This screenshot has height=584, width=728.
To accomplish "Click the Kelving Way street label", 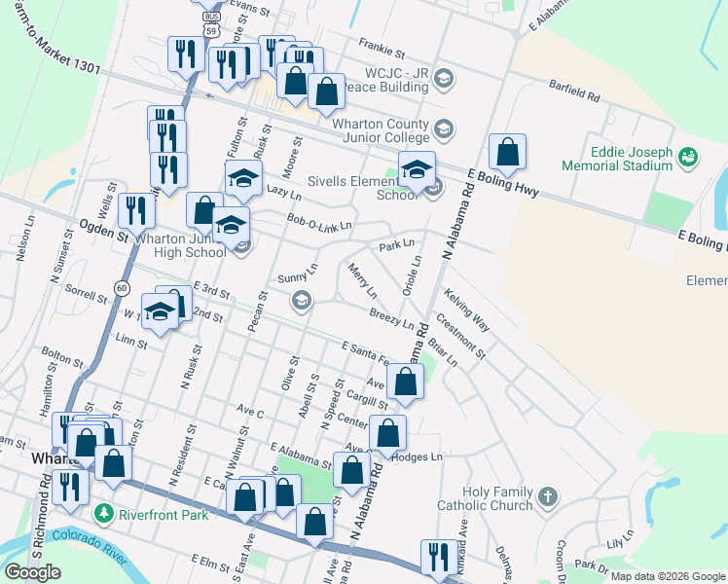I will [466, 310].
